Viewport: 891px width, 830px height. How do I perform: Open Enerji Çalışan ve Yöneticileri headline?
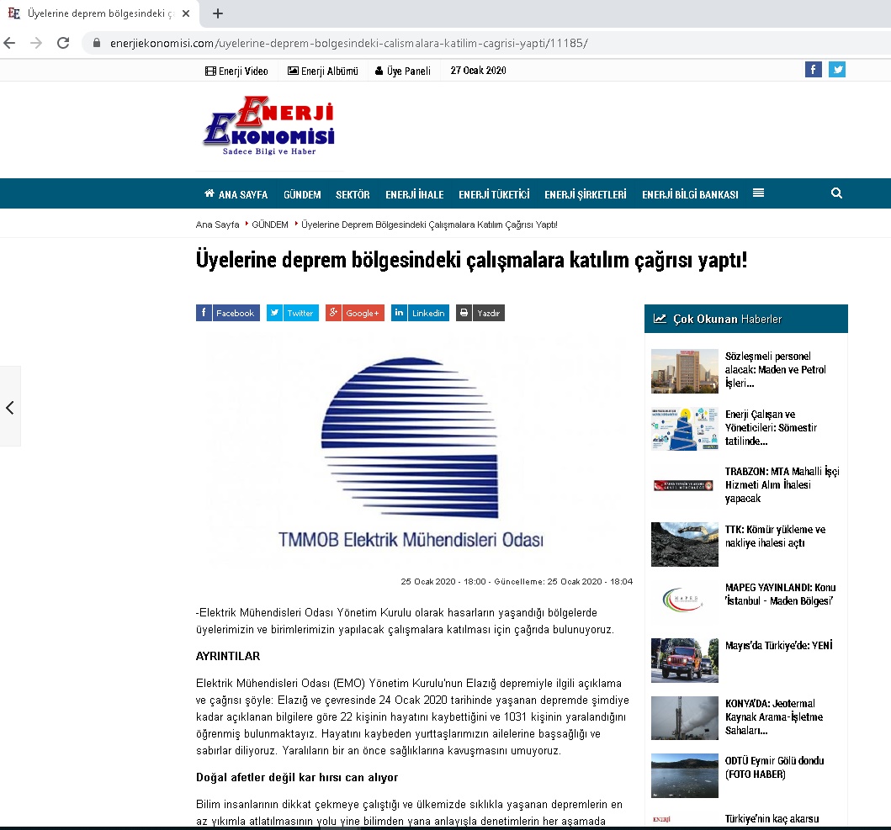tap(771, 428)
